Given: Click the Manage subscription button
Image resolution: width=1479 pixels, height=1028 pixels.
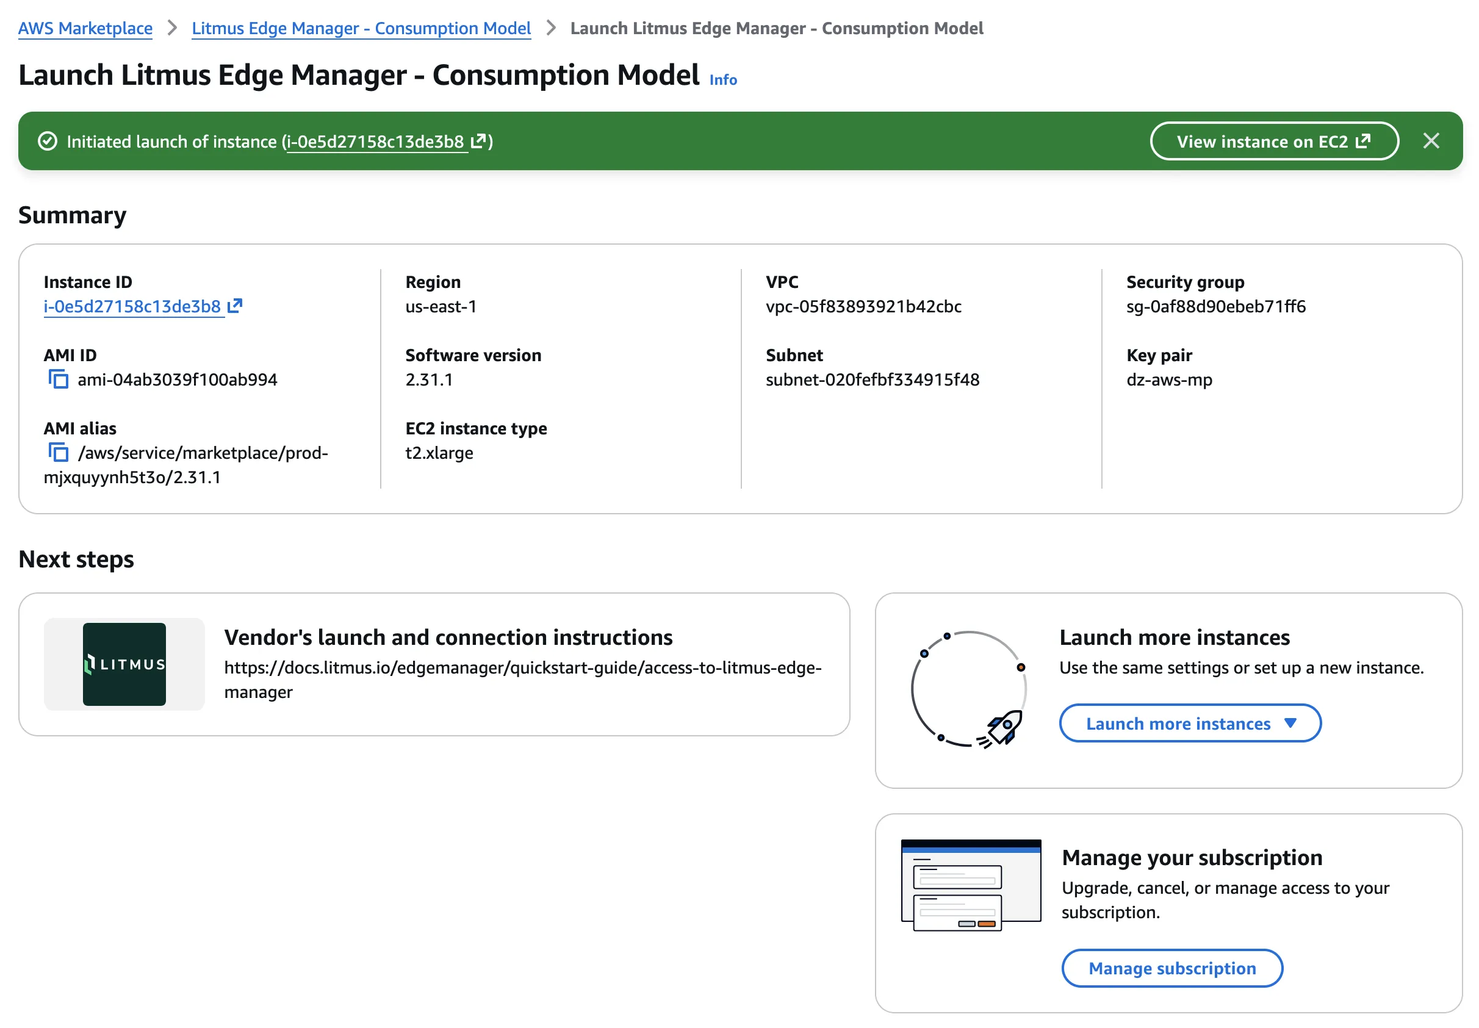Looking at the screenshot, I should [x=1171, y=968].
